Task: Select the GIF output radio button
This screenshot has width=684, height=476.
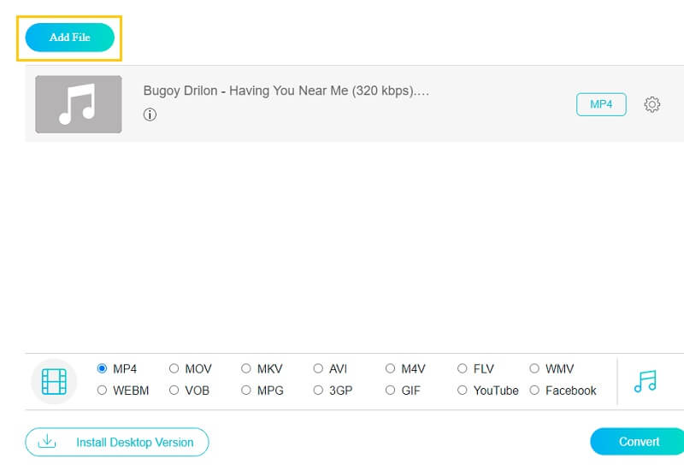Action: [391, 391]
